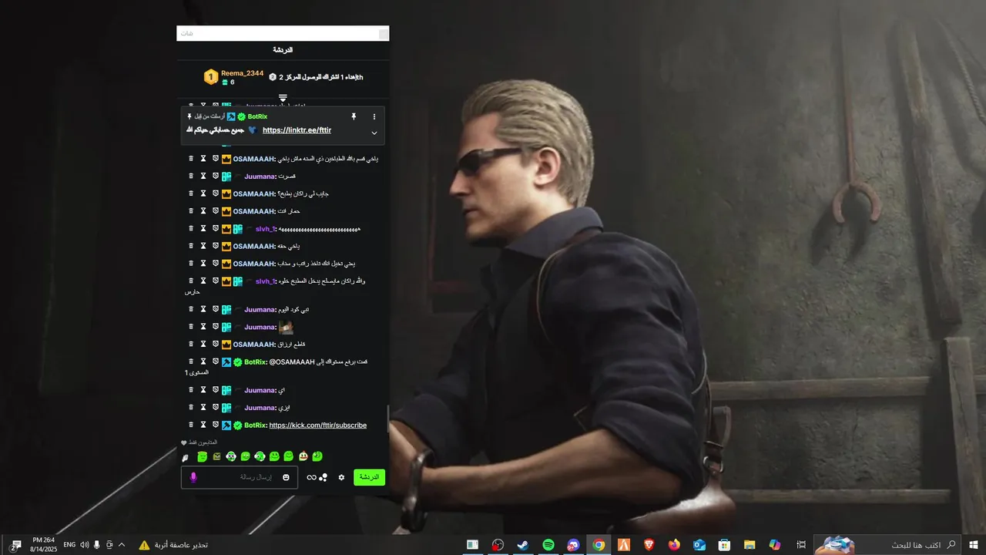
Task: Delete the BotRix subscribe link message
Action: point(191,425)
